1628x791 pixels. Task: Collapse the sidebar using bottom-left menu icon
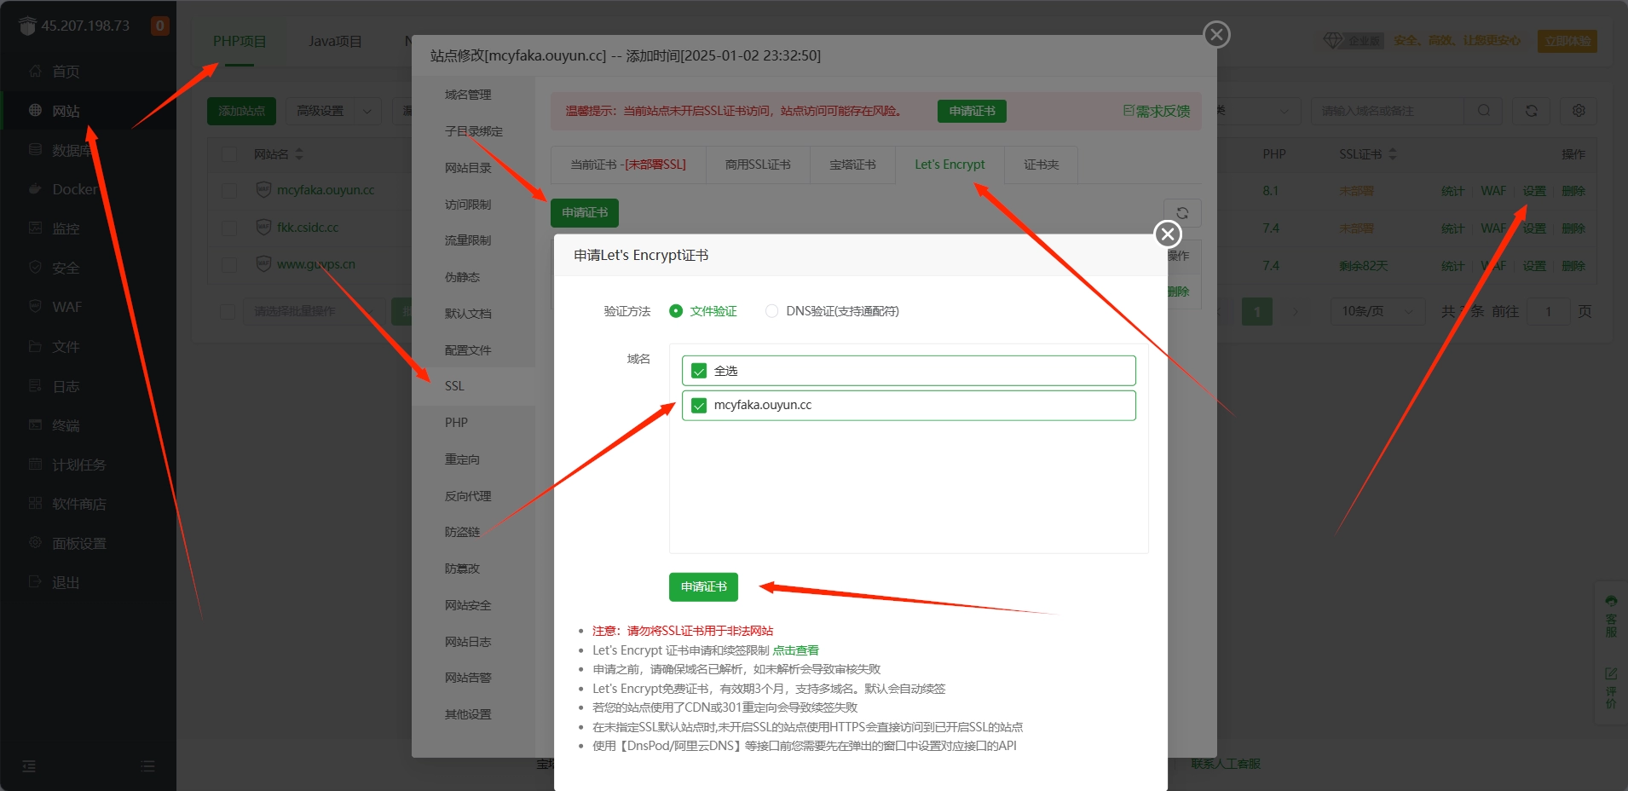[x=29, y=765]
